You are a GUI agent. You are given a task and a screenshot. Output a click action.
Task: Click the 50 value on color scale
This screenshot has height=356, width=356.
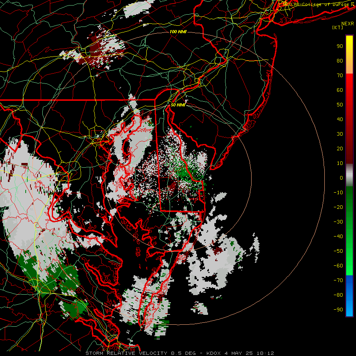click(x=340, y=105)
